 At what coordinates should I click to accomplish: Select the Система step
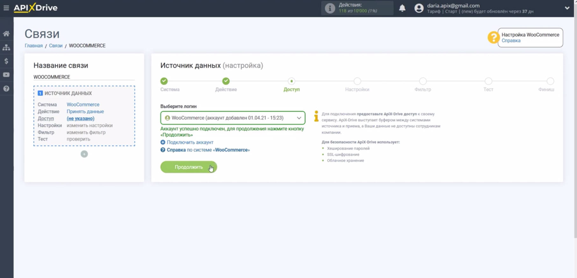164,81
